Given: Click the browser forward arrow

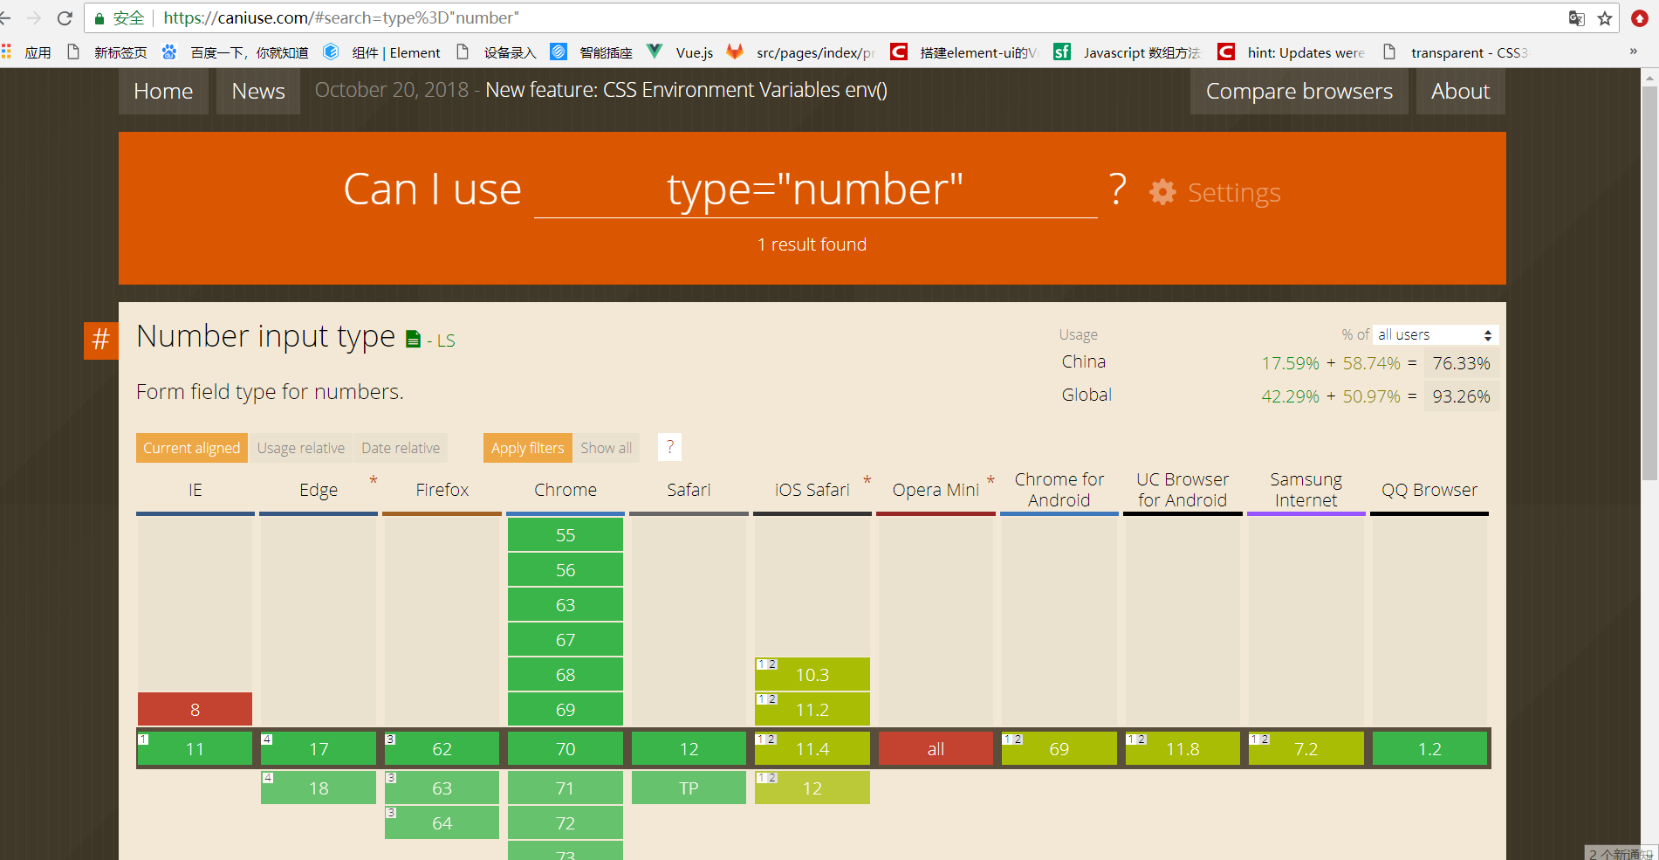Looking at the screenshot, I should [x=34, y=17].
